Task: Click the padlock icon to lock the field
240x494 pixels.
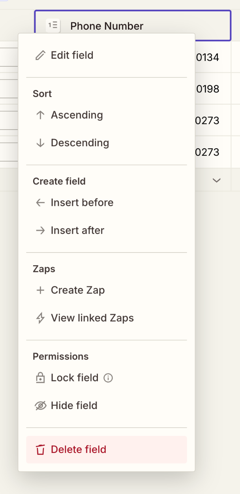Action: click(x=40, y=377)
